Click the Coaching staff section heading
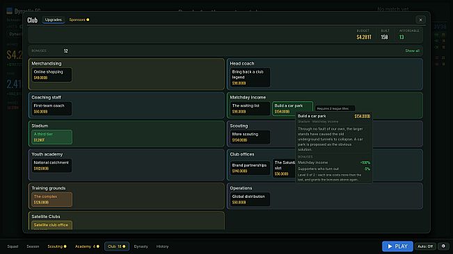The image size is (453, 254). click(x=46, y=97)
